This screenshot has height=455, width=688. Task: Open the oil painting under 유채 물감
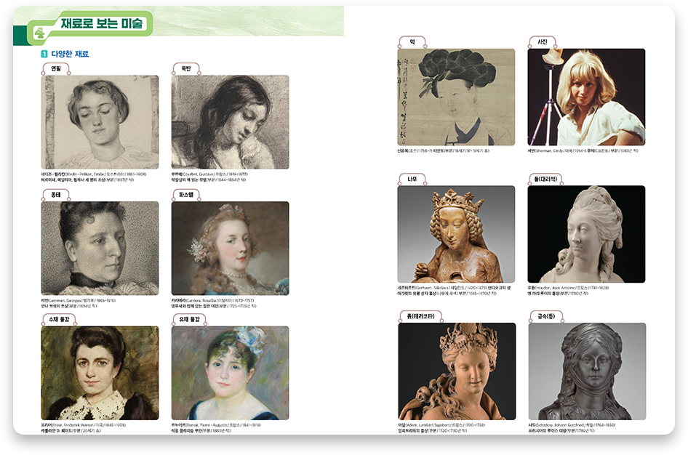(x=231, y=373)
